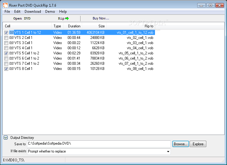The width and height of the screenshot is (227, 165).
Task: Select the vts_02_cell_1.vob output name
Action: 140,38
